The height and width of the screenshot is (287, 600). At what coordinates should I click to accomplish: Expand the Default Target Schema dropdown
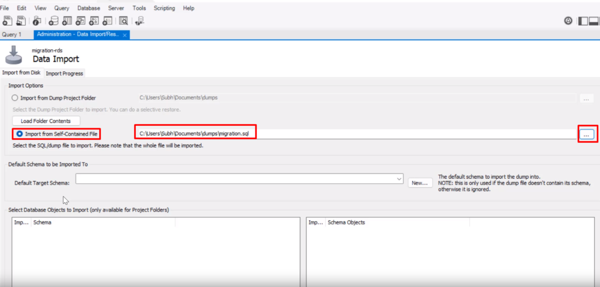pyautogui.click(x=400, y=179)
